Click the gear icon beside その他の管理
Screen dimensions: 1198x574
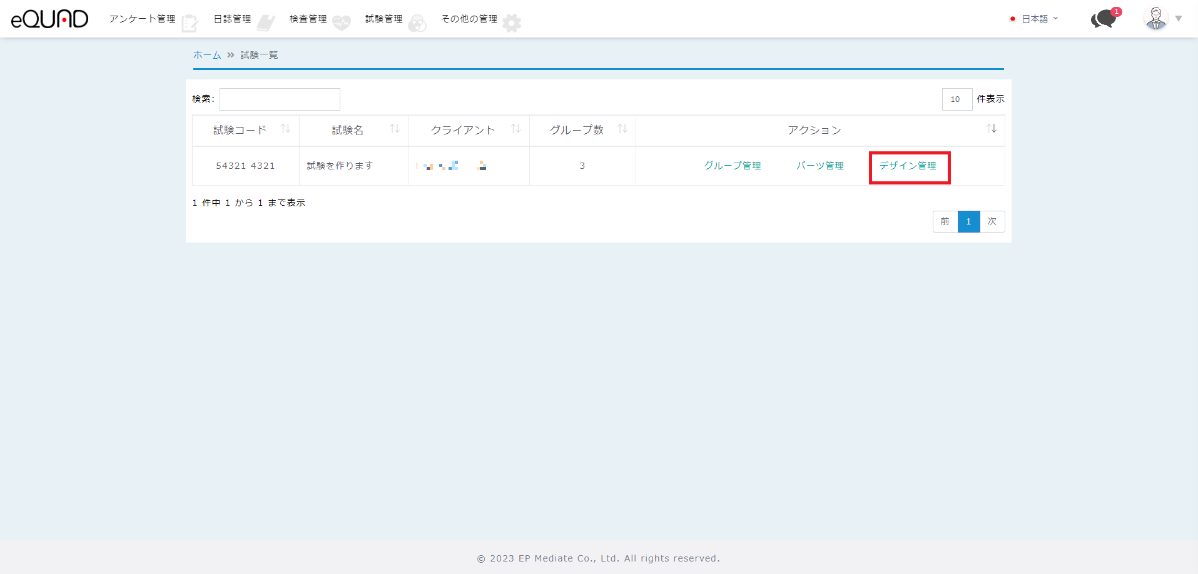coord(512,23)
